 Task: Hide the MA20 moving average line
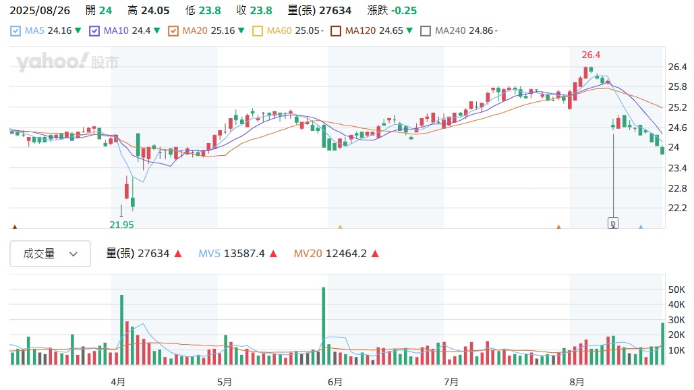coord(173,30)
